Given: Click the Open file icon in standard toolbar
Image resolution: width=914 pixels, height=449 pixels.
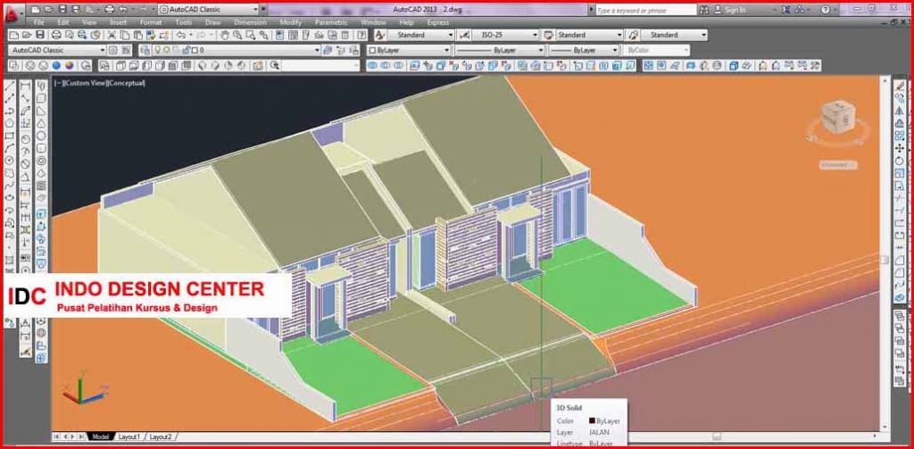Looking at the screenshot, I should (27, 35).
